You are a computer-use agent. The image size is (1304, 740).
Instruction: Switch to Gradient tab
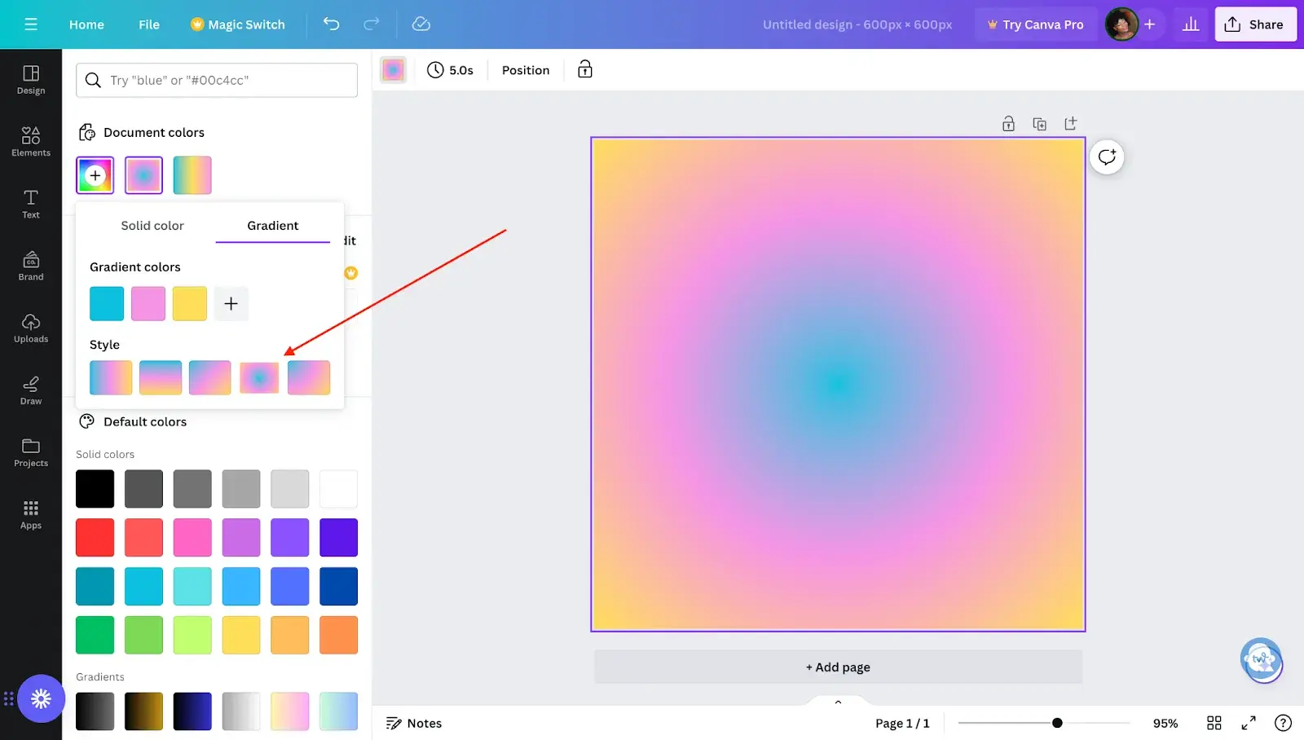273,226
